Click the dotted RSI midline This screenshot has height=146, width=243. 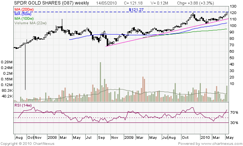click(121, 118)
